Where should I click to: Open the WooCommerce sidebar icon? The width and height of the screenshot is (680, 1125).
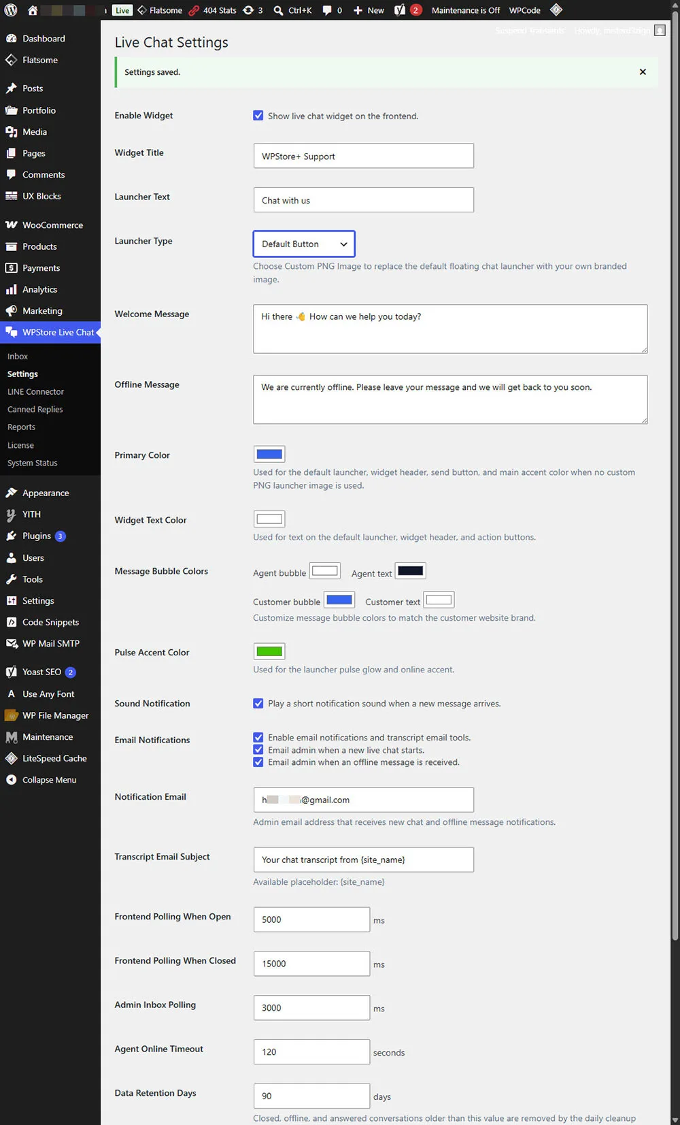(12, 225)
